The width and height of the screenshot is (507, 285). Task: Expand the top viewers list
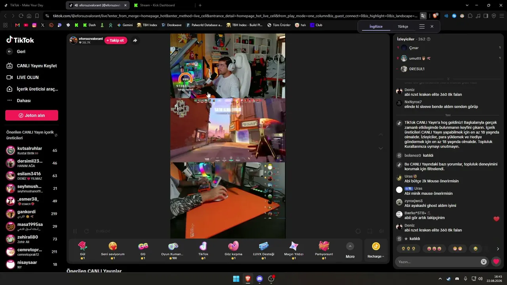(x=448, y=79)
